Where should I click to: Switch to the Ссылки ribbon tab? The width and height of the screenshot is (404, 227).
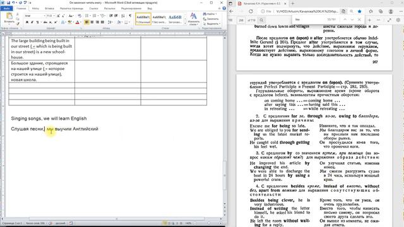pyautogui.click(x=93, y=8)
